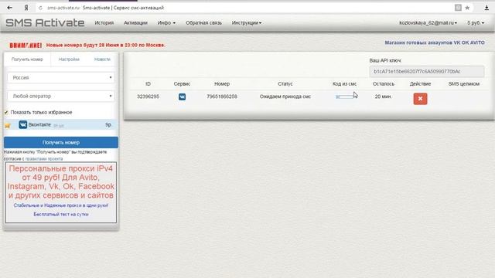The image size is (495, 278).
Task: Open the kozlovskaya_62@mail.ru account menu
Action: 428,22
